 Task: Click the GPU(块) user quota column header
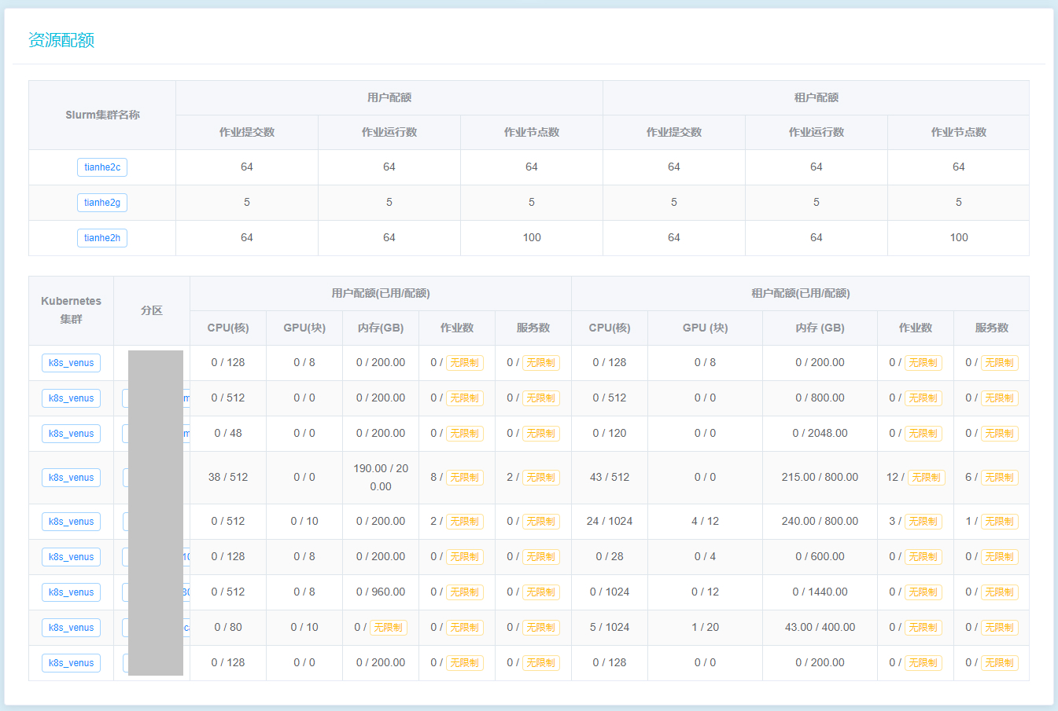[x=304, y=328]
